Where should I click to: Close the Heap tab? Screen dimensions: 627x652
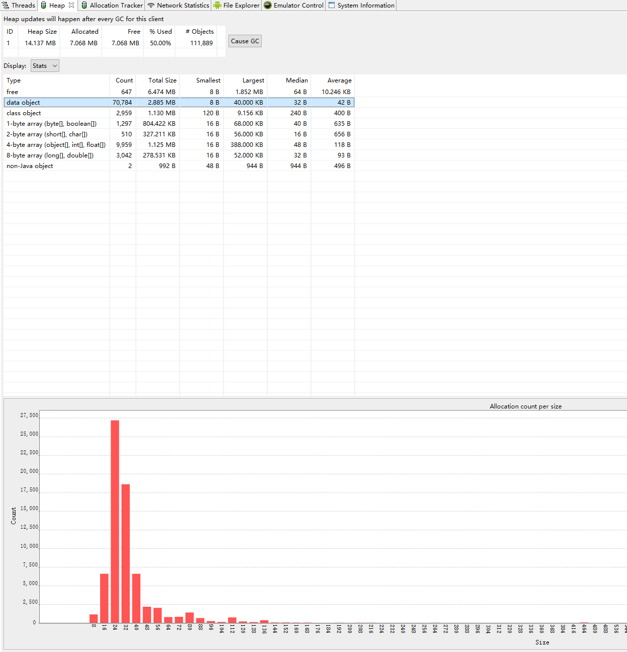(x=71, y=5)
